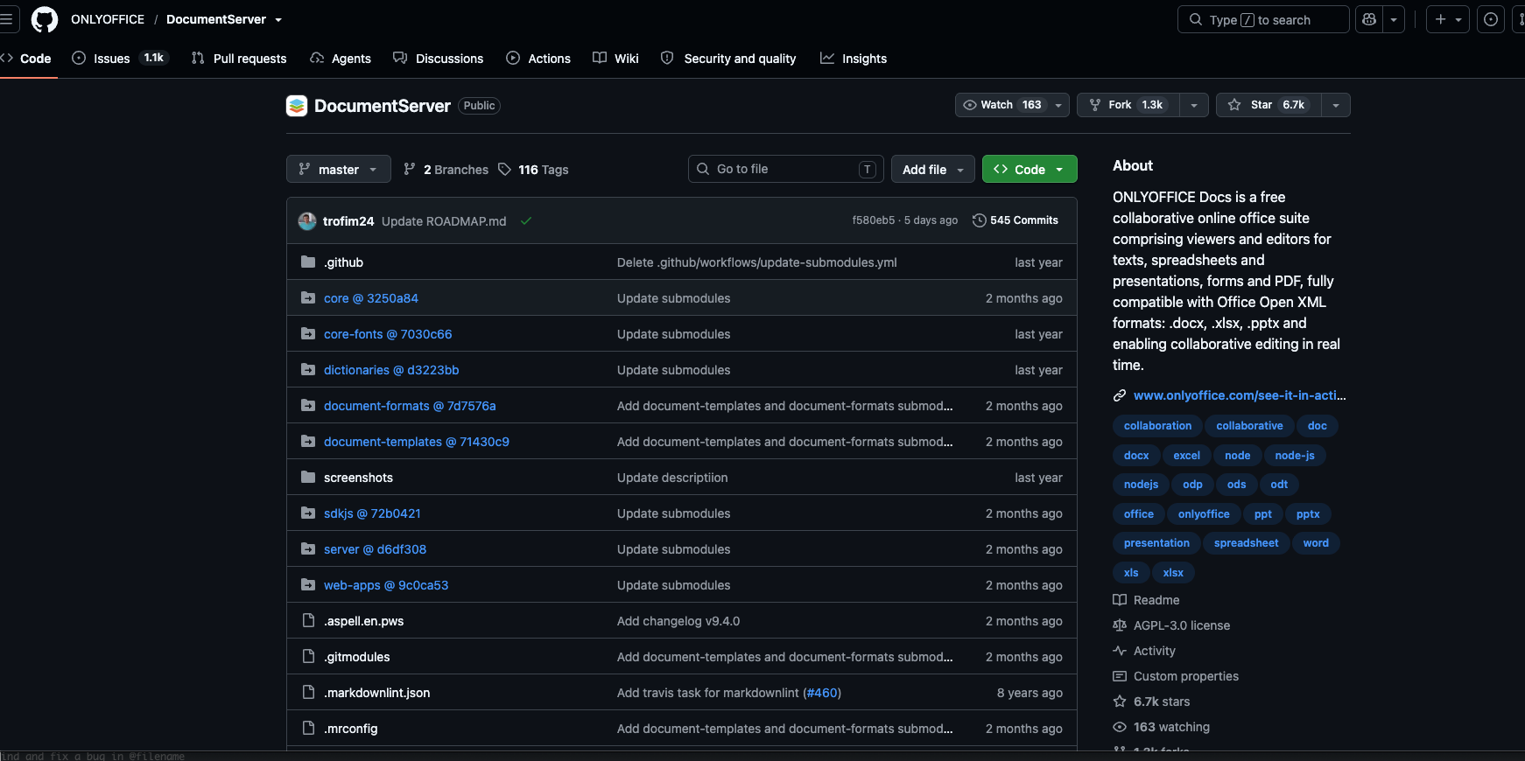Open the screenshots folder
The height and width of the screenshot is (761, 1525).
[x=358, y=478]
